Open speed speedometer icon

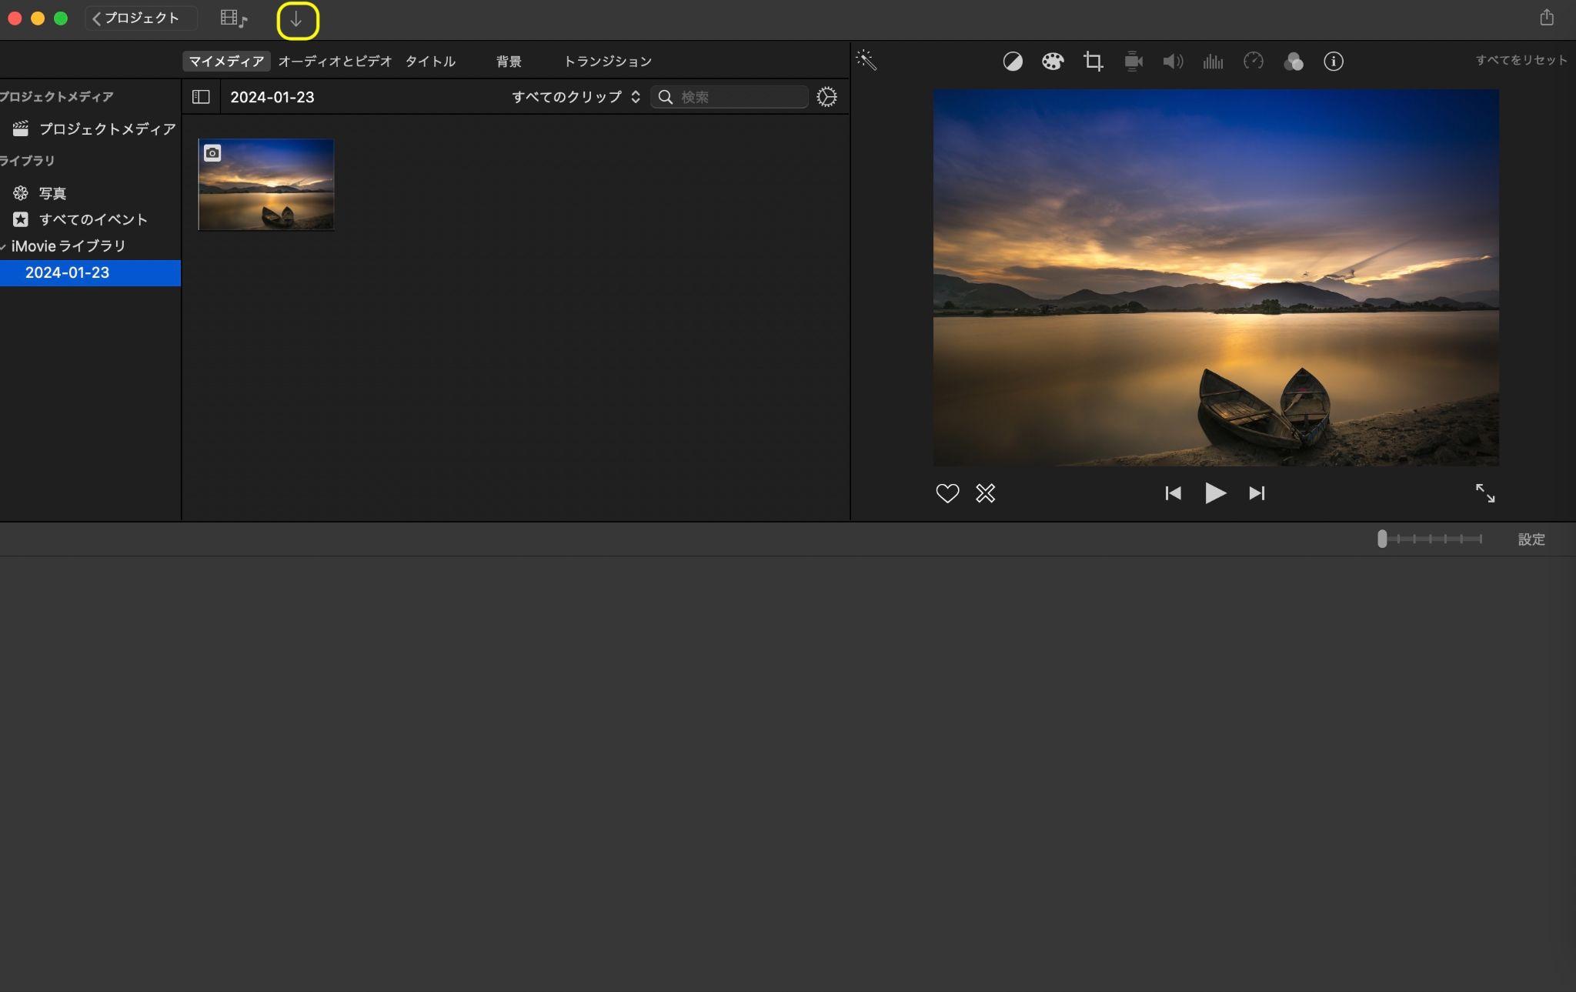pyautogui.click(x=1253, y=61)
